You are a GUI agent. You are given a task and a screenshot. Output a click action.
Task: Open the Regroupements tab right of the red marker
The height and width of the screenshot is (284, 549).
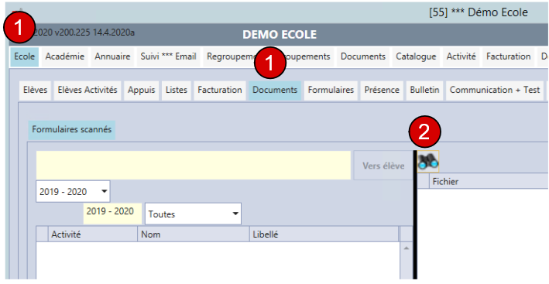[307, 56]
